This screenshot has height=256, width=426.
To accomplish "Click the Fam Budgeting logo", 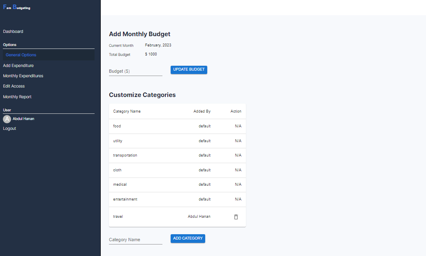I will click(x=17, y=7).
